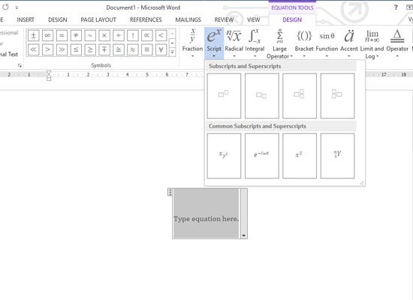Open the Symbols group dialog launcher
This screenshot has width=413, height=300.
click(x=20, y=65)
